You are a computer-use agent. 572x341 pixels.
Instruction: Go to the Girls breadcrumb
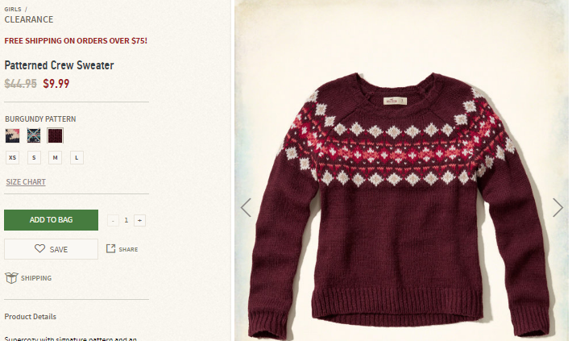coord(13,9)
